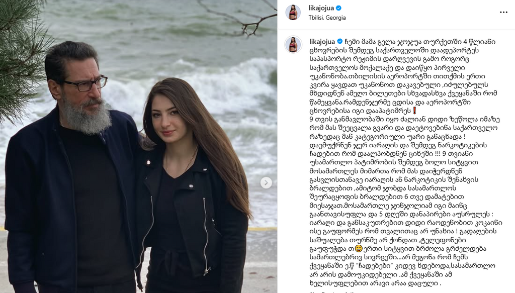
Task: Advance to the next photo using carousel arrow
Action: pyautogui.click(x=266, y=183)
